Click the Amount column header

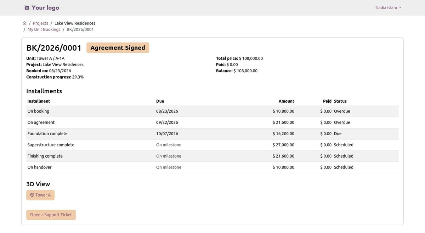tap(287, 101)
